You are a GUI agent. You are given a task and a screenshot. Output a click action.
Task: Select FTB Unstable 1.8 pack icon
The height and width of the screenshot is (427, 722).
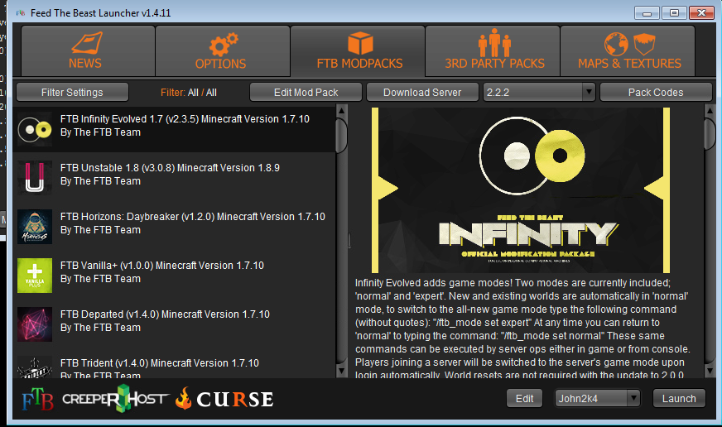(35, 178)
